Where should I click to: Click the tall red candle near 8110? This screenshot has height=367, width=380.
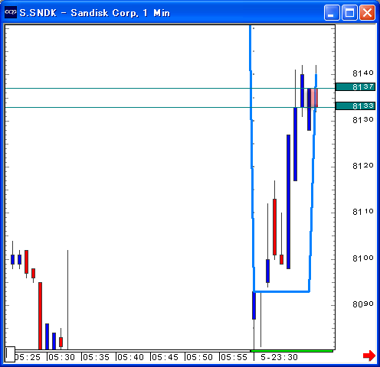pyautogui.click(x=274, y=227)
